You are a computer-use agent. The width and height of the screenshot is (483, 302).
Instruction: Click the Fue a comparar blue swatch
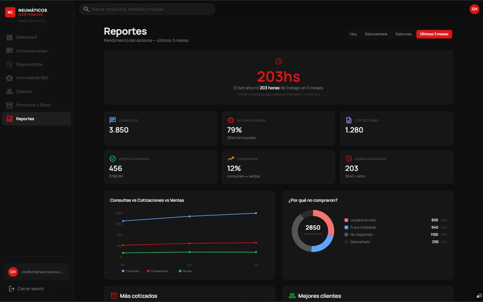[346, 227]
